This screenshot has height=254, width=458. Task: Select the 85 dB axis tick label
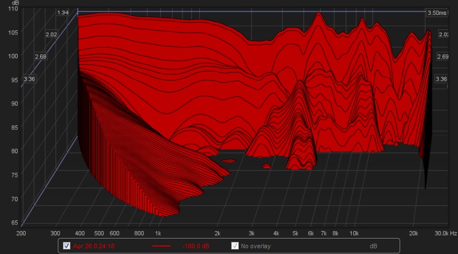(15, 128)
